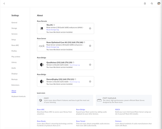Click gear icon for Roon Optimized Core Kit
Screen dimensions: 162x129
pos(90,46)
